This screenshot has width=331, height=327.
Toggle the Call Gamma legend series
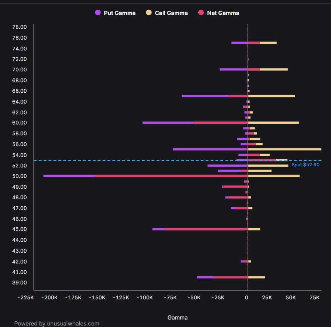(167, 13)
